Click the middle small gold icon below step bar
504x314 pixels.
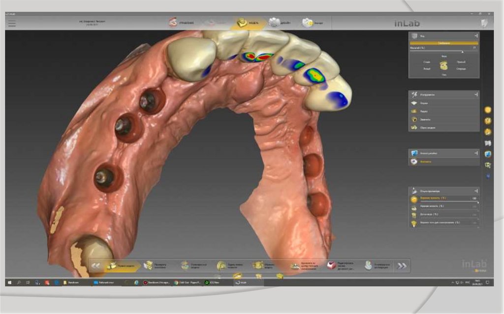pyautogui.click(x=258, y=276)
